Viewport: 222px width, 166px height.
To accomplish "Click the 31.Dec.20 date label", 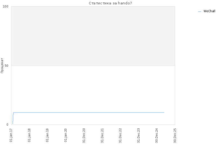I will tap(84, 136).
